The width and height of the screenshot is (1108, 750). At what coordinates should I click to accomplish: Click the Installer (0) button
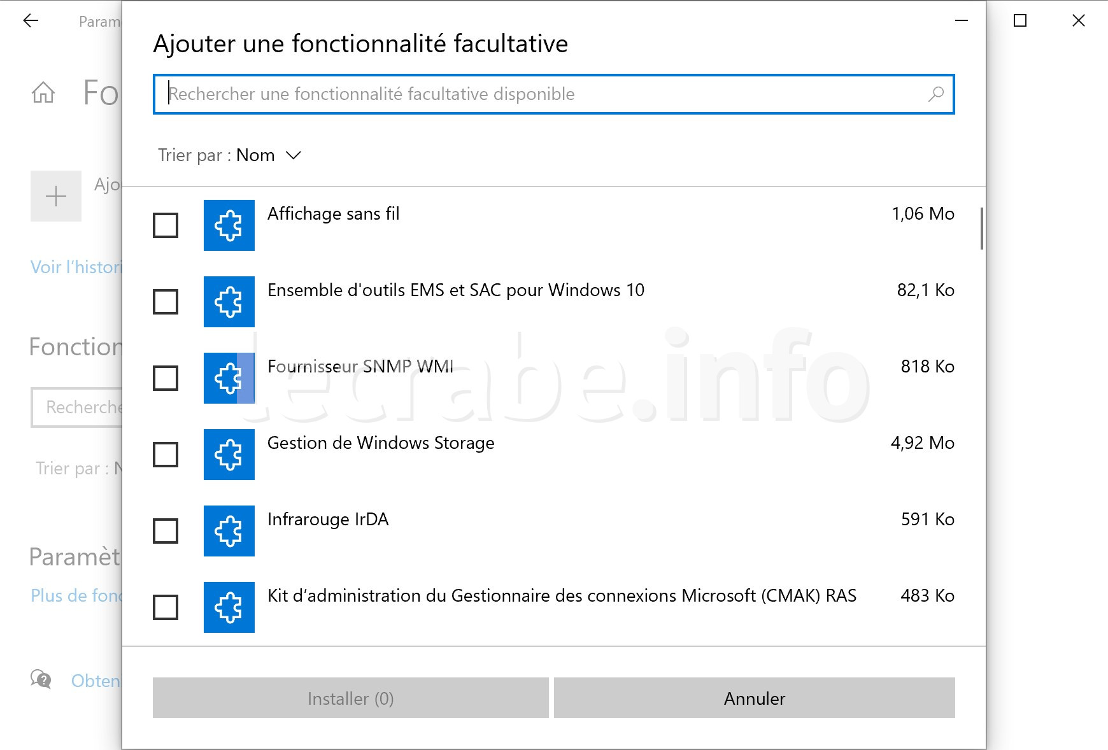point(351,698)
